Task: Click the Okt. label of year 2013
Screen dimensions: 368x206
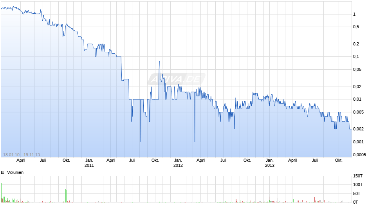Action: point(339,161)
